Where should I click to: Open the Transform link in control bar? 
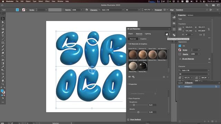click(x=180, y=10)
